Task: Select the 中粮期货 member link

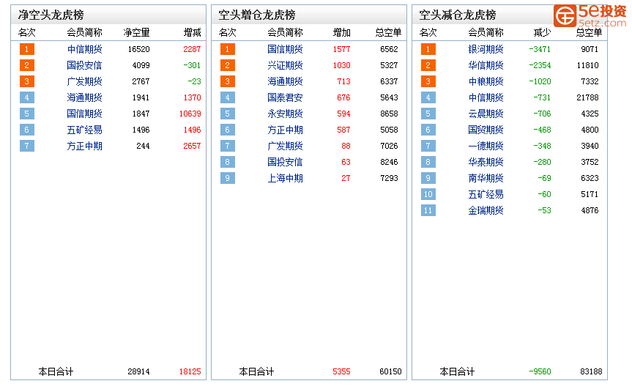Action: point(486,81)
